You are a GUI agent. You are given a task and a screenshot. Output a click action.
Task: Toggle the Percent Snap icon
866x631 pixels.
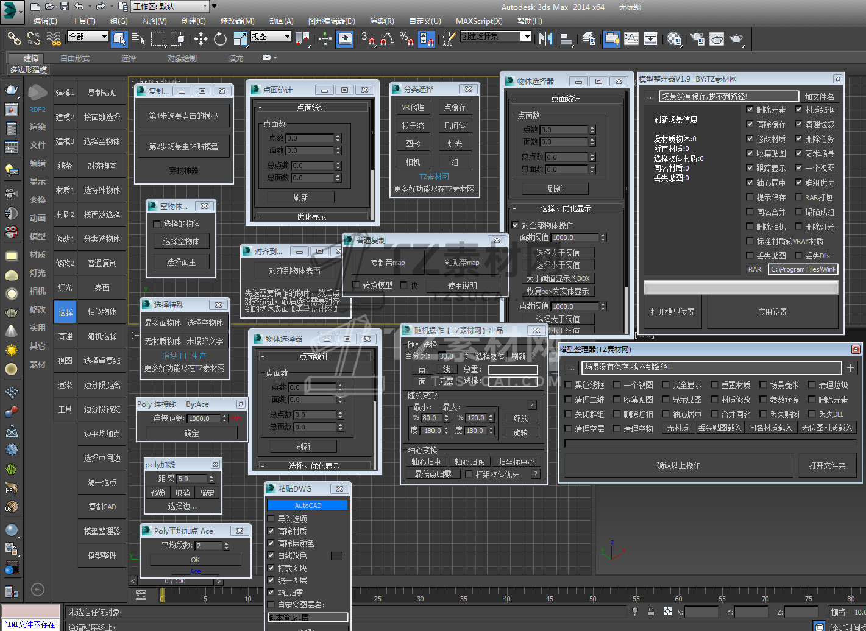point(406,39)
